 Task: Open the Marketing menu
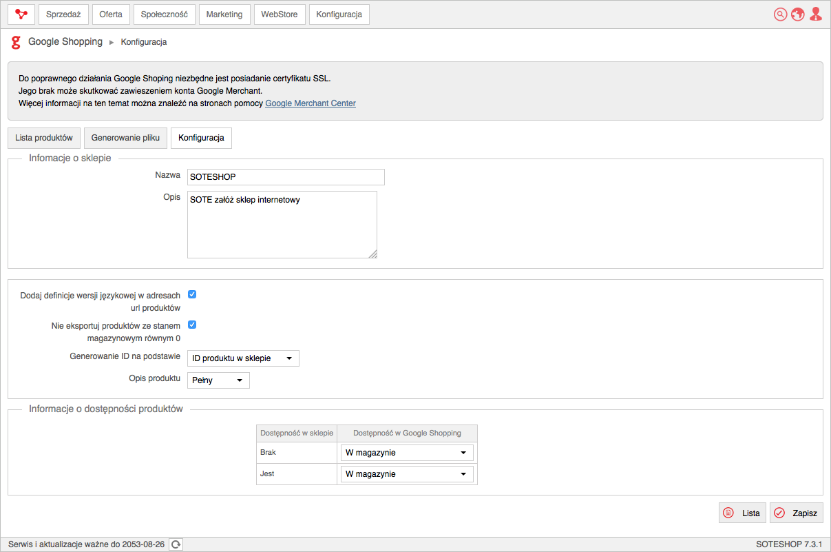[x=224, y=14]
